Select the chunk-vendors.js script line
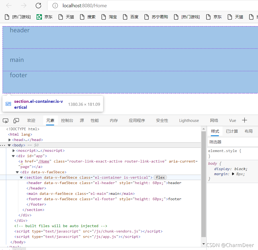258x250 pixels. point(88,231)
